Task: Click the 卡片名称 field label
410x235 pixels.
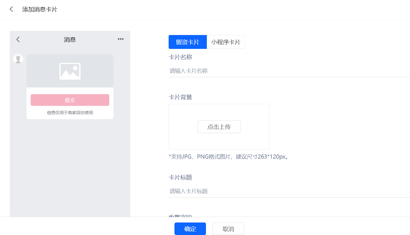Action: click(x=180, y=57)
